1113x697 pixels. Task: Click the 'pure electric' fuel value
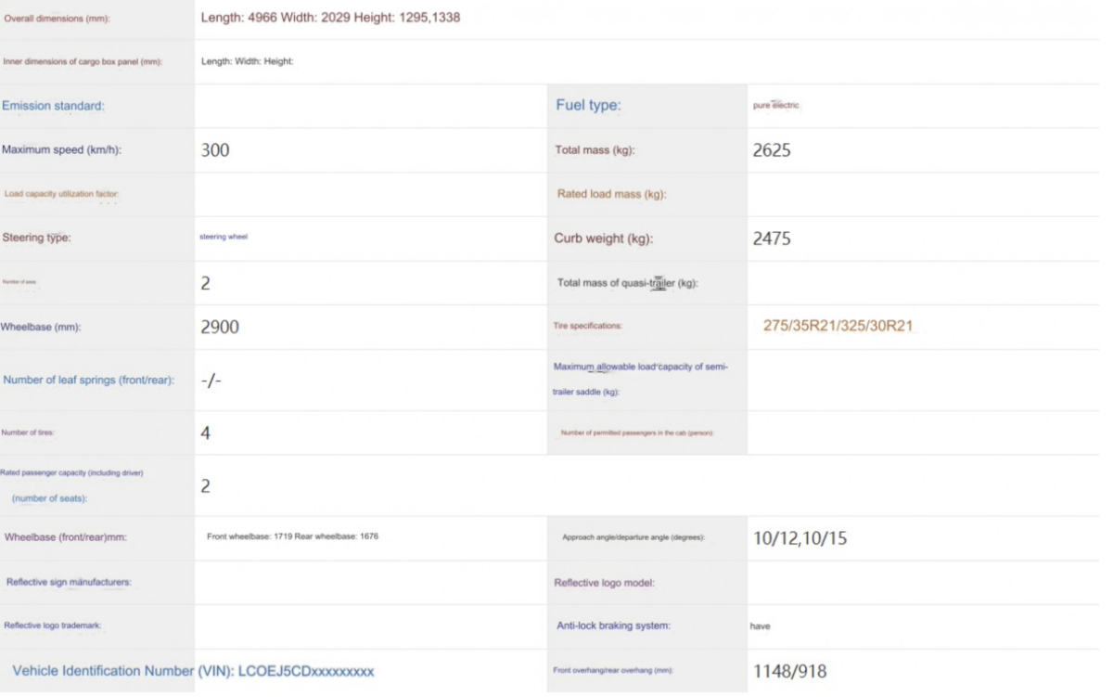(x=776, y=106)
